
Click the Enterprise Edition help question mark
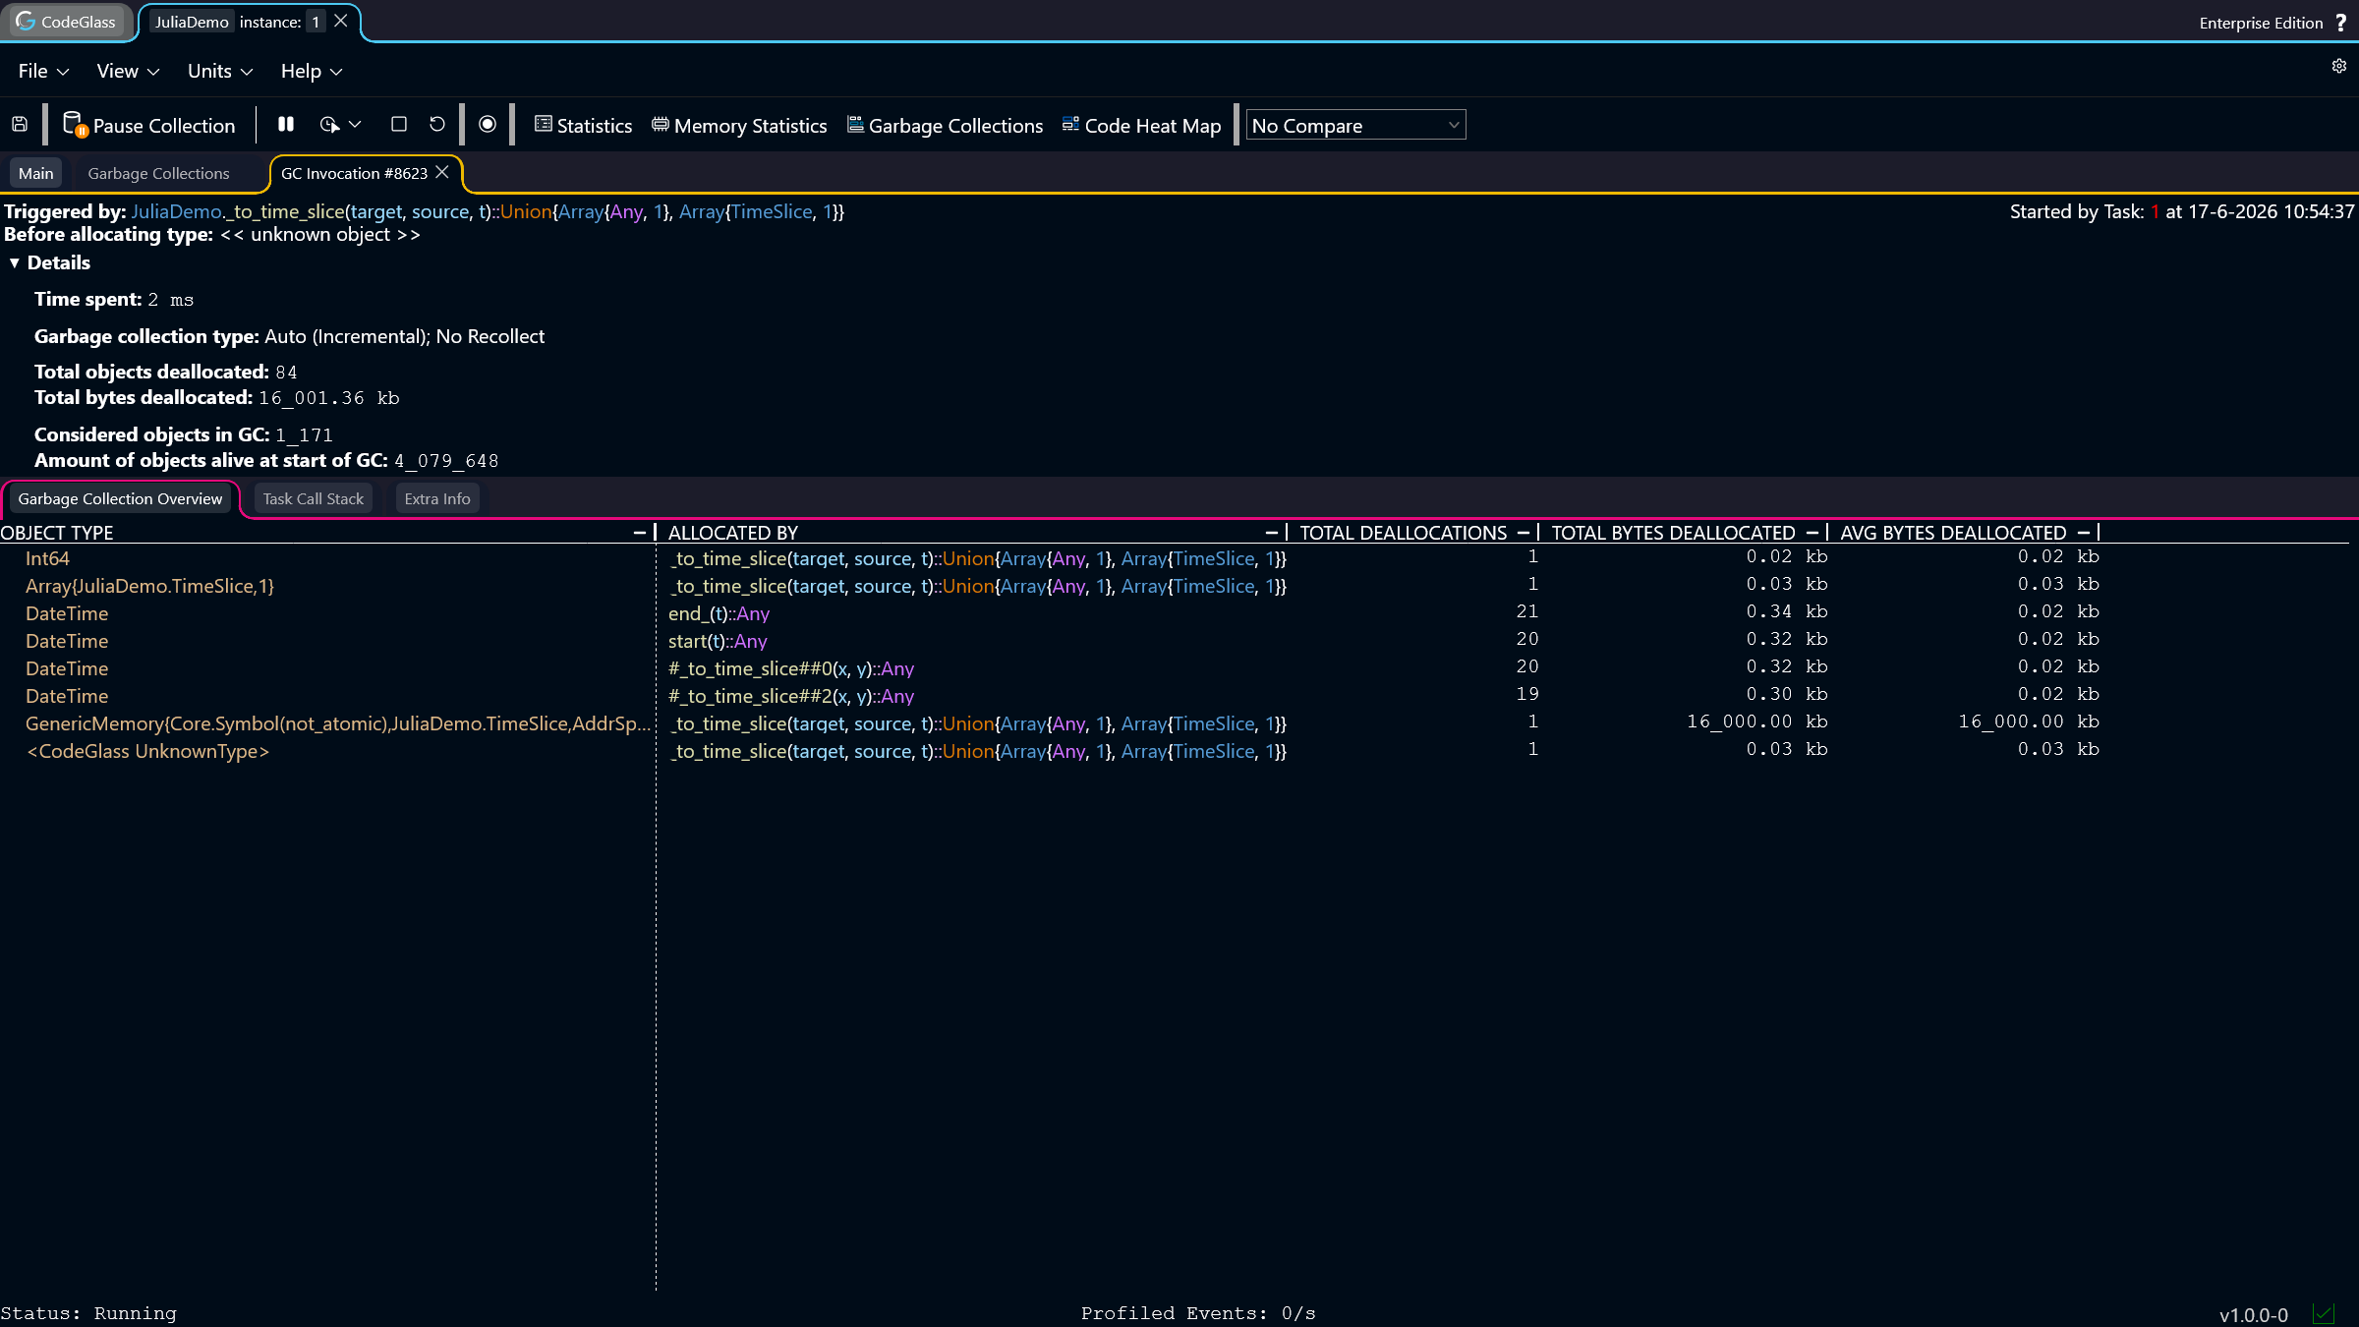[x=2341, y=23]
